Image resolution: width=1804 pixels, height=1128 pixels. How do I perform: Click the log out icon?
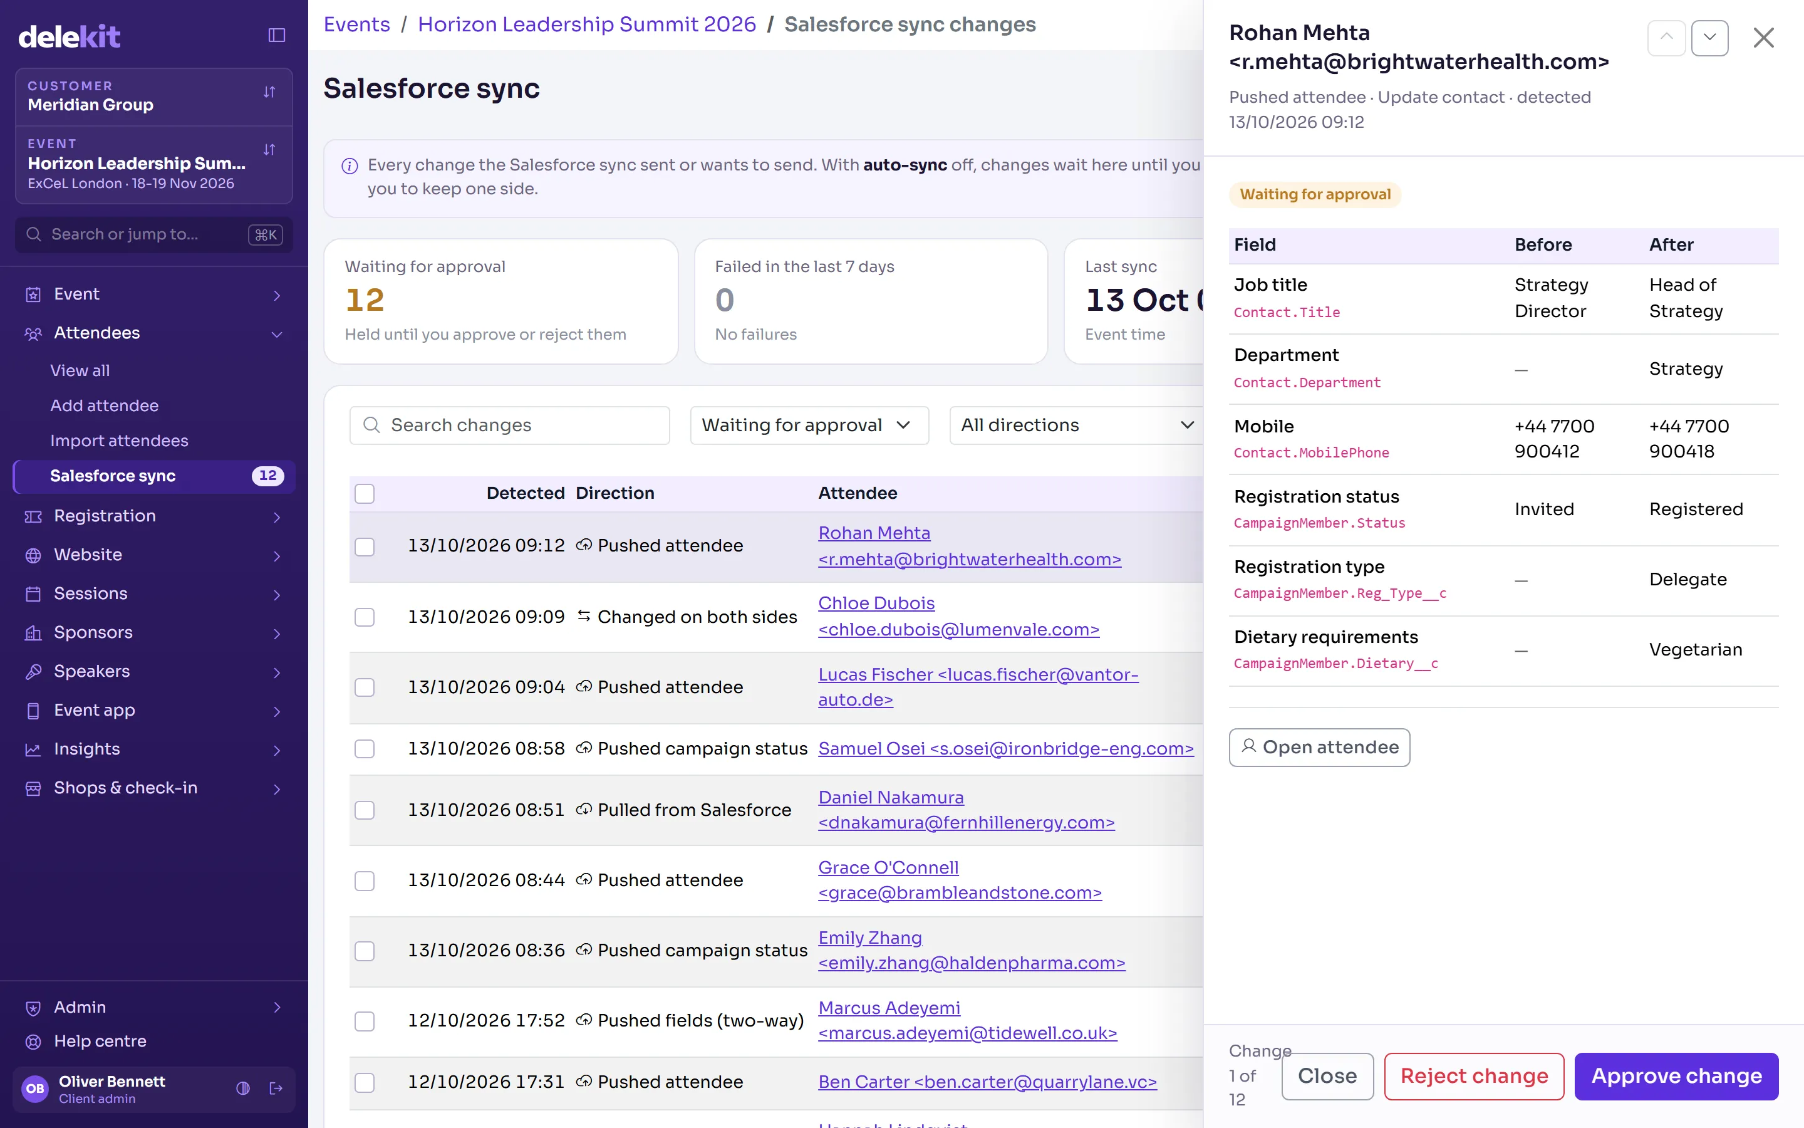276,1089
